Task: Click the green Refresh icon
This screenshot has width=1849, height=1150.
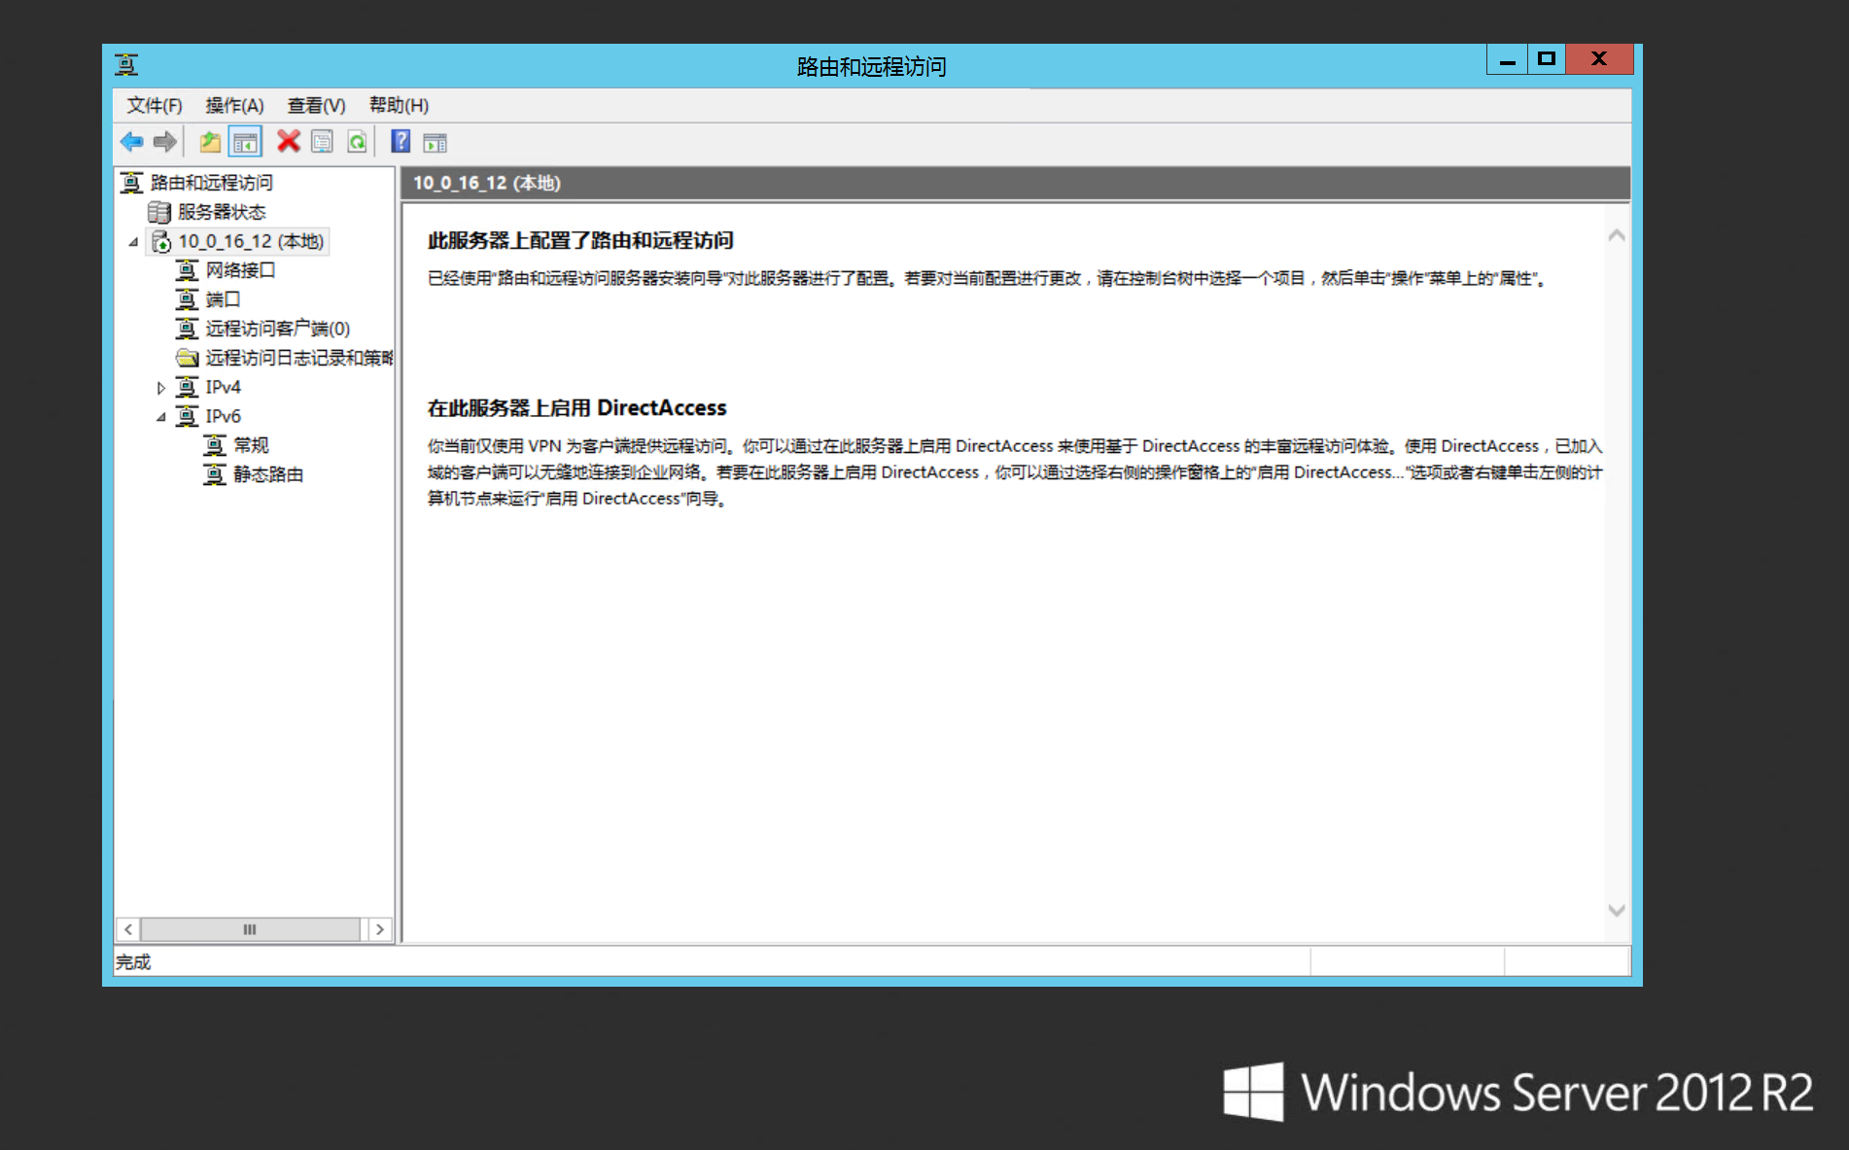Action: [357, 142]
